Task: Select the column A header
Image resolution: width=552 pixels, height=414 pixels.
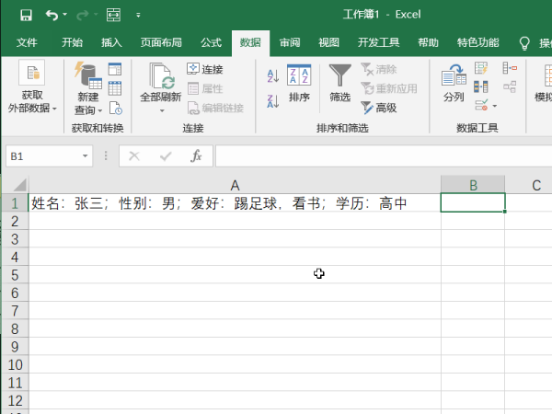Action: pos(235,185)
